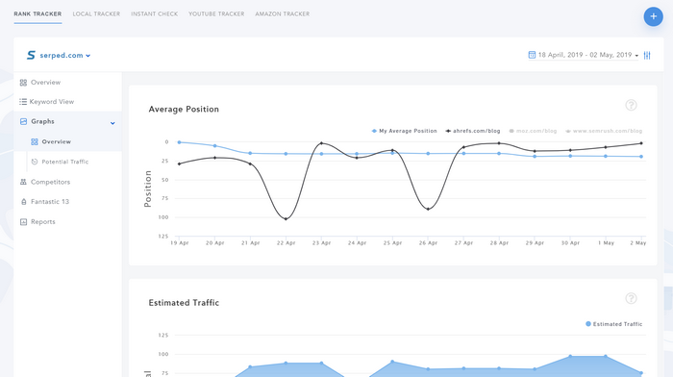
Task: Switch to Local Tracker tab
Action: [96, 13]
